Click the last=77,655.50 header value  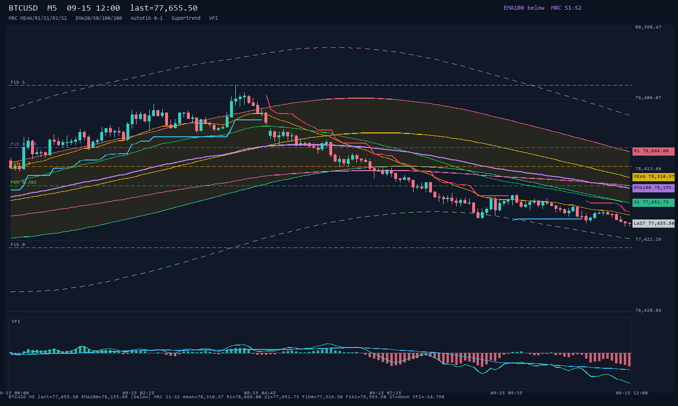tap(164, 8)
